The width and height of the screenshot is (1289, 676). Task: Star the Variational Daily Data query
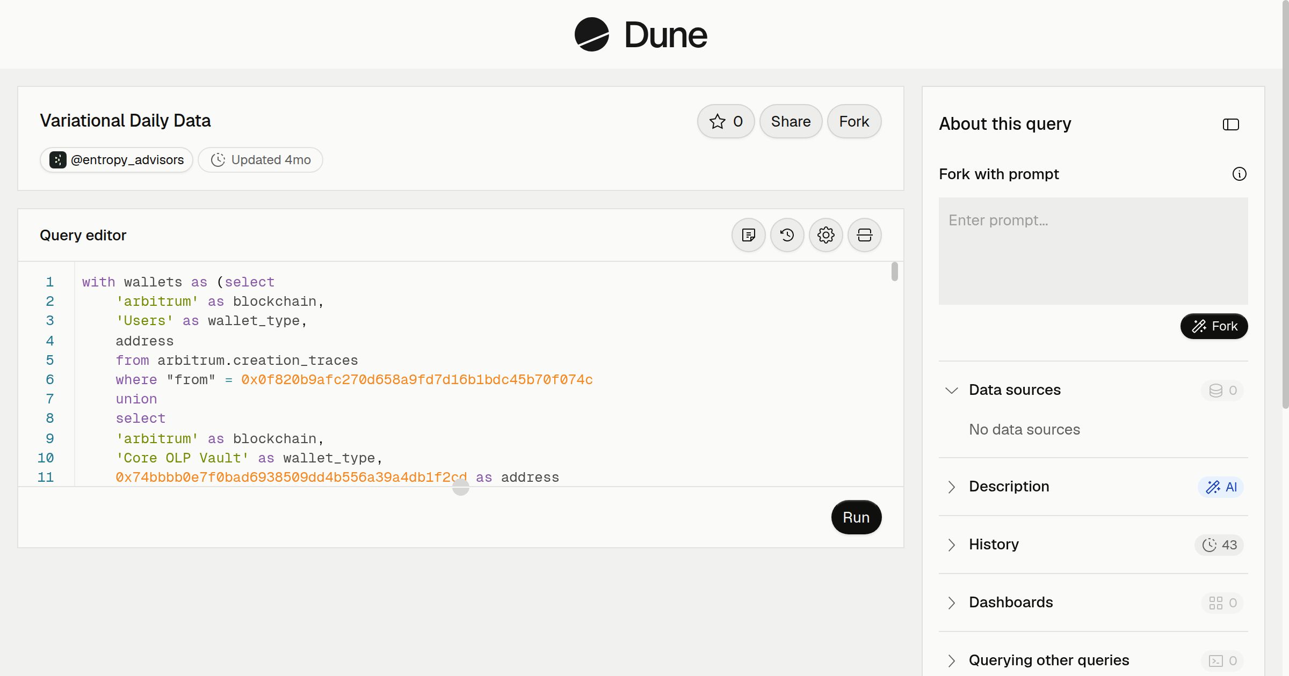click(726, 121)
